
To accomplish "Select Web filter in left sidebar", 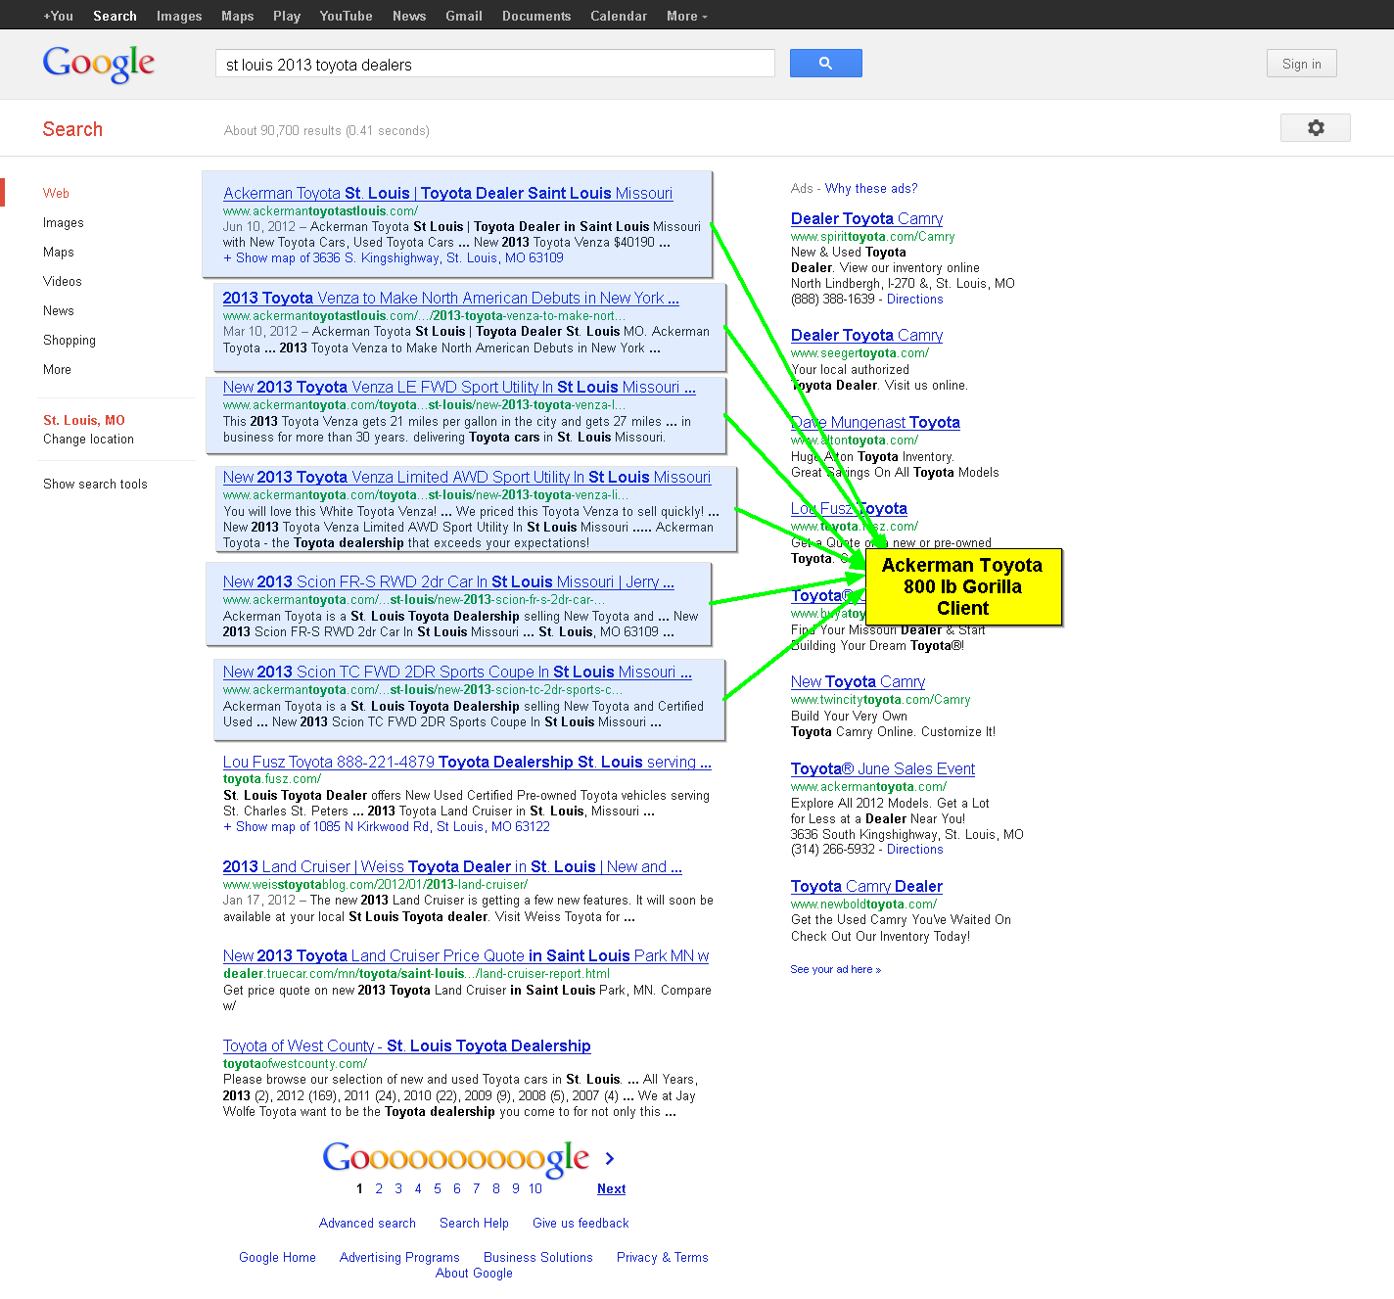I will (56, 194).
